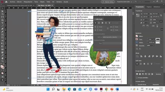Image resolution: width=165 pixels, height=92 pixels.
Task: Enable the Encaje automático checkbox
Action: (137, 78)
